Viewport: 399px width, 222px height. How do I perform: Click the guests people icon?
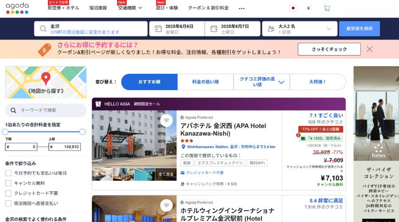pos(271,29)
